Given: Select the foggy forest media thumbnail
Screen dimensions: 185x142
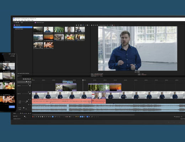Looking at the screenshot, I should coord(38,29).
